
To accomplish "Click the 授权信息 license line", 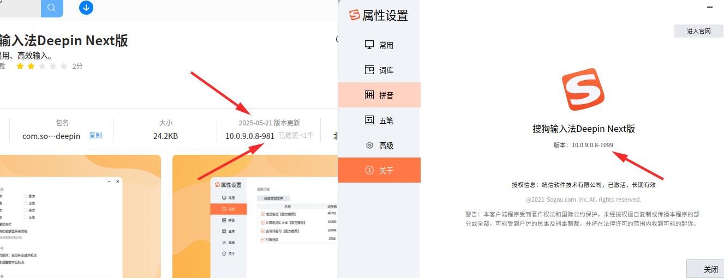I will coord(583,185).
